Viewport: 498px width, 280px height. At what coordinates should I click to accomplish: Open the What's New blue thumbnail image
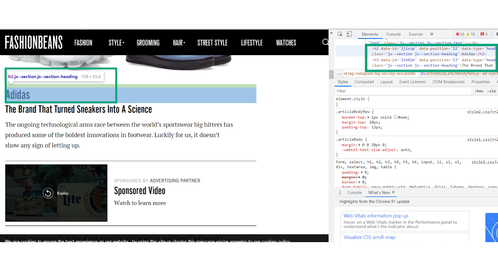click(x=492, y=227)
